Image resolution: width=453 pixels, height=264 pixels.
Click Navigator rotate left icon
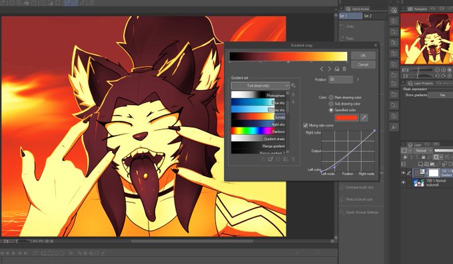click(x=438, y=76)
